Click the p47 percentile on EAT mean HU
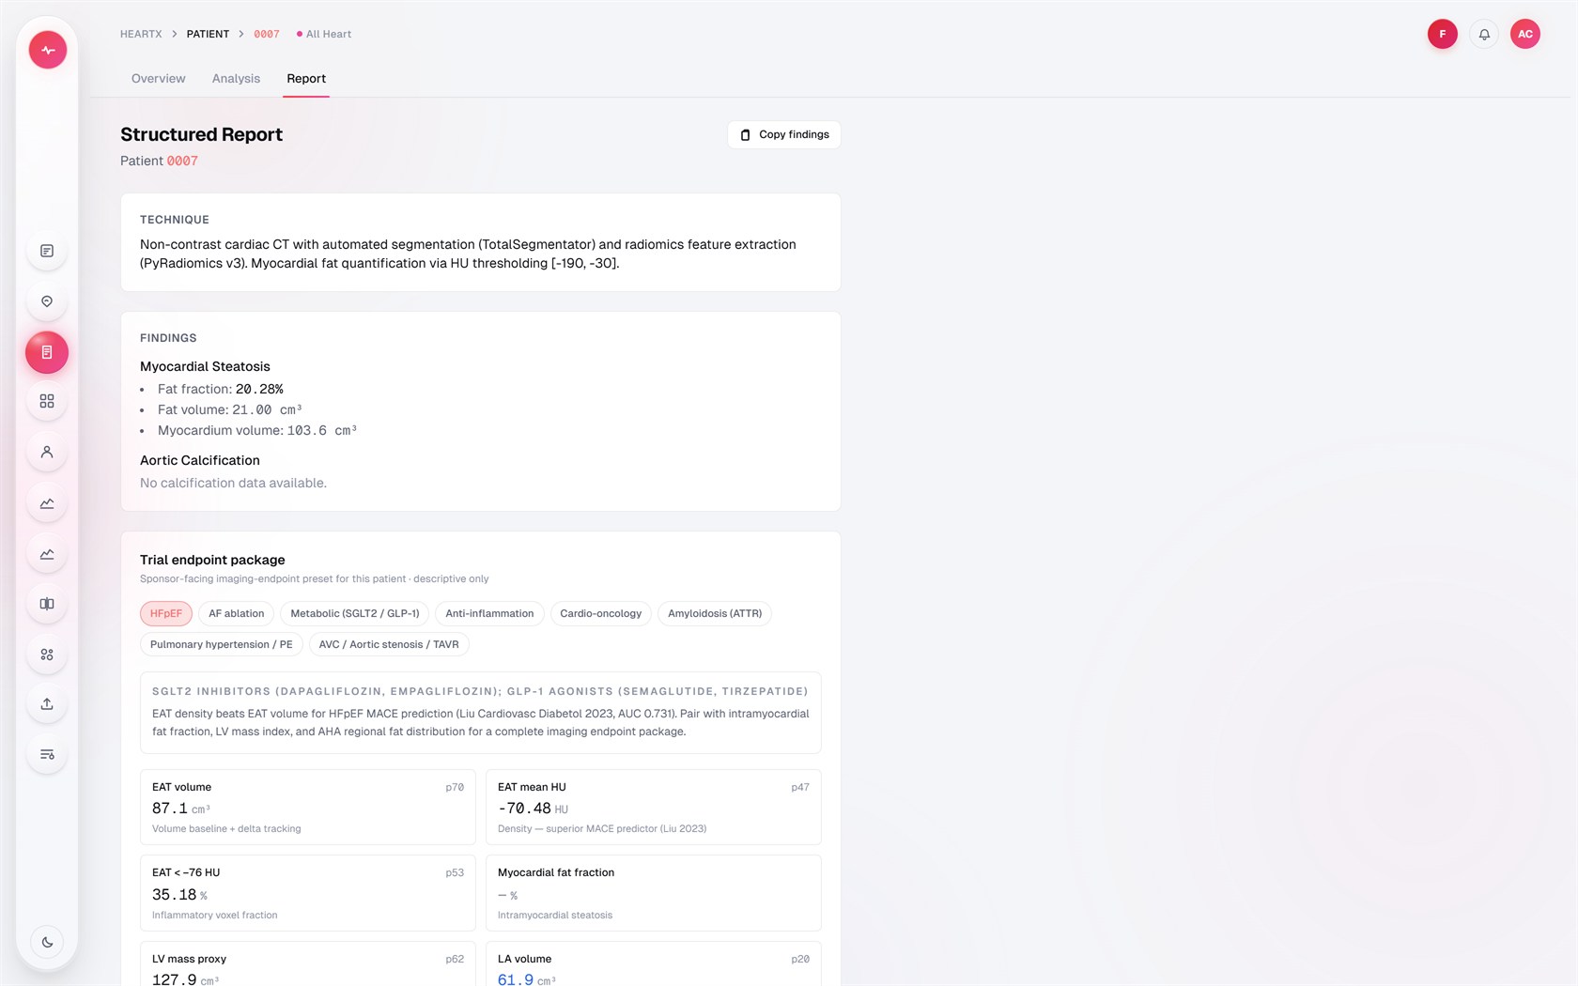This screenshot has width=1578, height=986. tap(800, 787)
